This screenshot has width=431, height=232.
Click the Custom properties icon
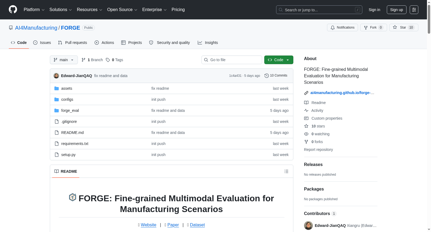pyautogui.click(x=306, y=118)
